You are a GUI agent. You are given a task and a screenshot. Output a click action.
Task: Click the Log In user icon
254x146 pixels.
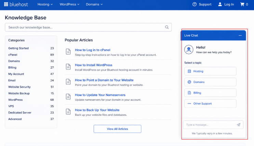coord(220,4)
